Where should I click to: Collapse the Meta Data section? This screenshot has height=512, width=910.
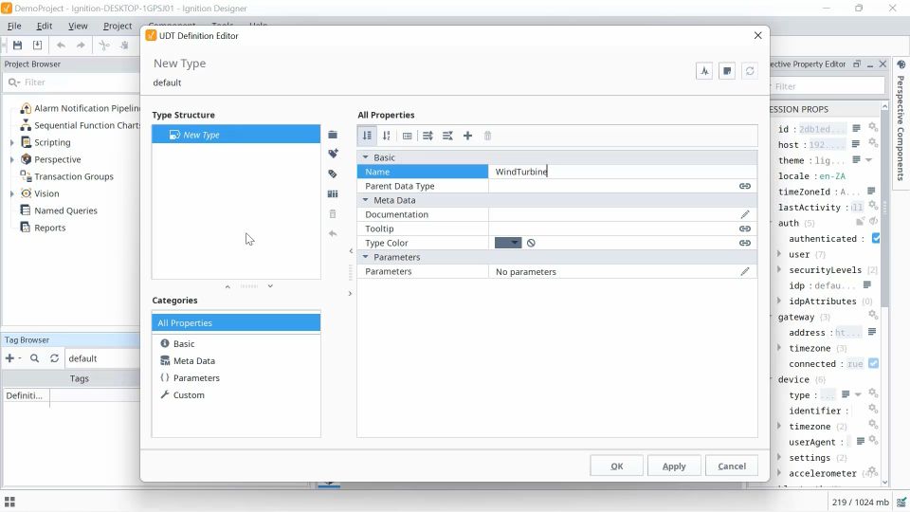[x=366, y=200]
